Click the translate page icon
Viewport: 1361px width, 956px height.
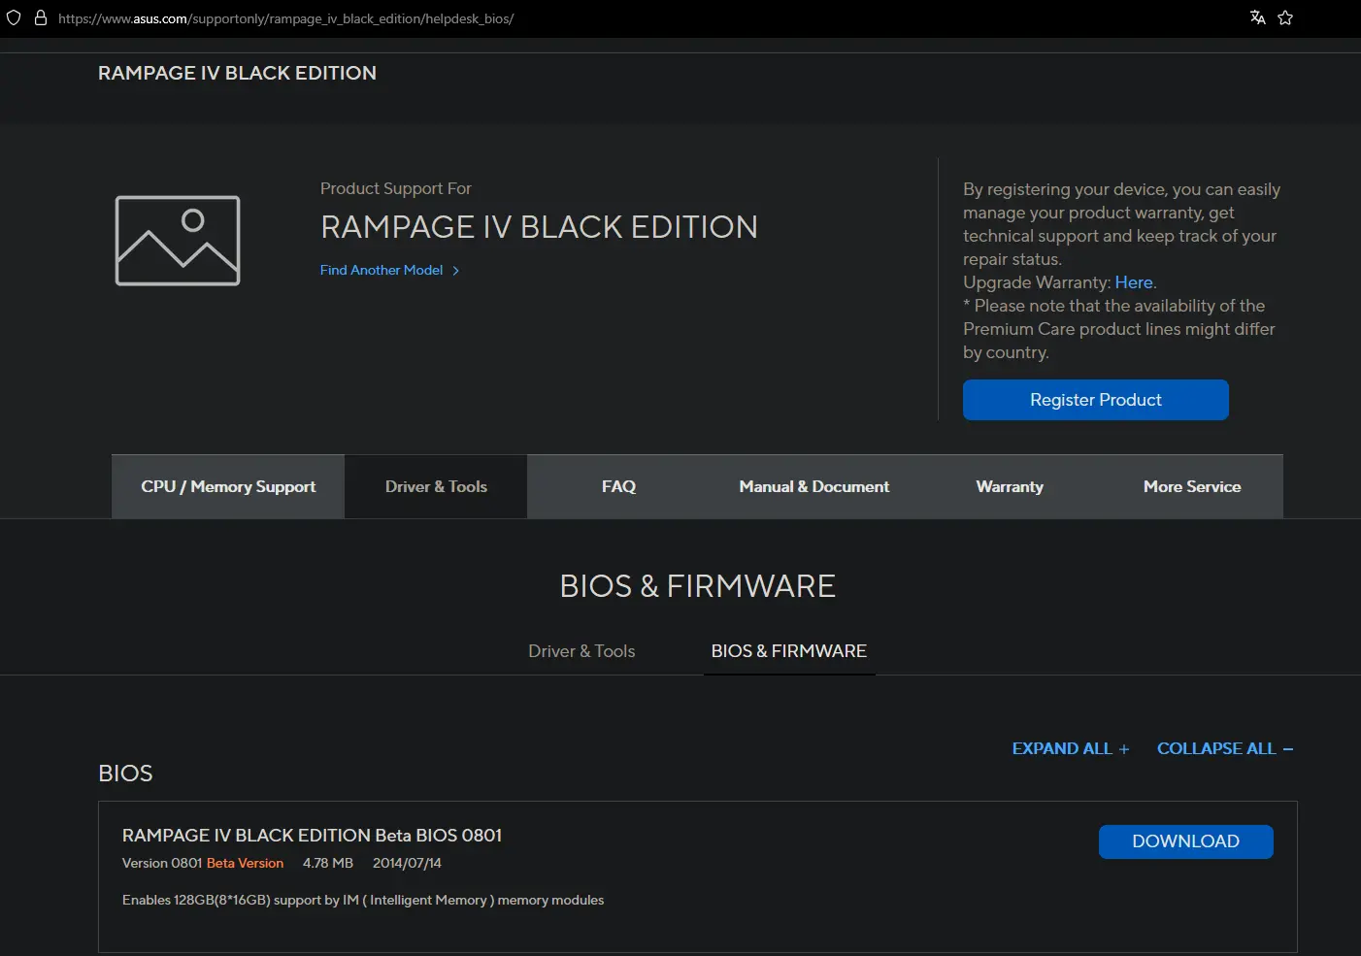point(1258,17)
